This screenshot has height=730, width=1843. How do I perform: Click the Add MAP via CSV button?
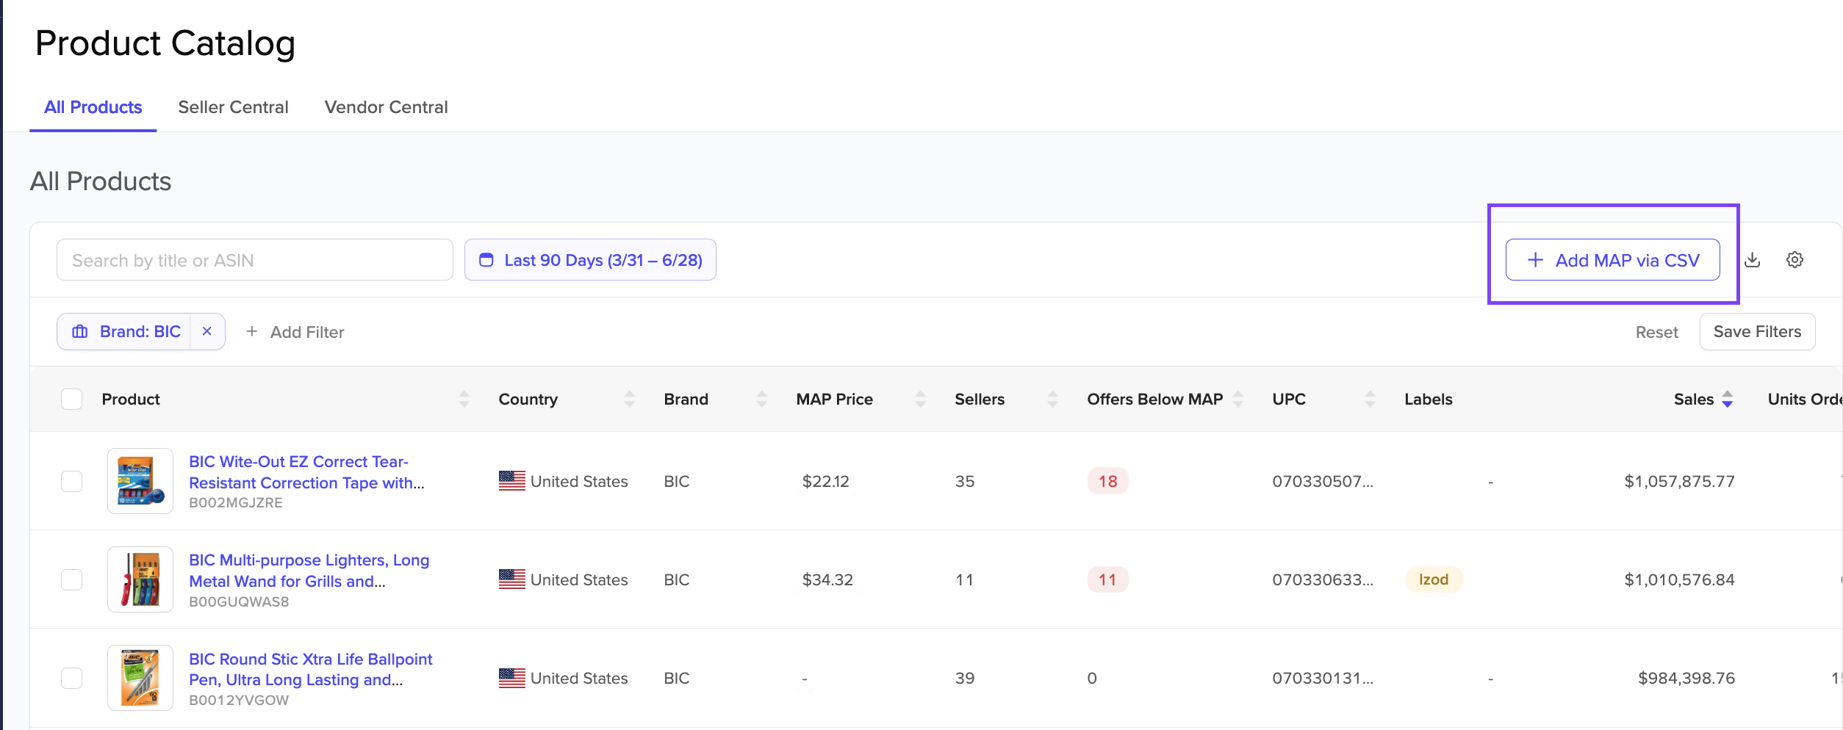(x=1612, y=260)
